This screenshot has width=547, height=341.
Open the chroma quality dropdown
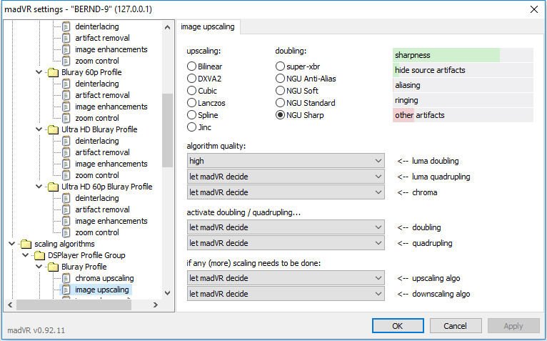point(286,192)
